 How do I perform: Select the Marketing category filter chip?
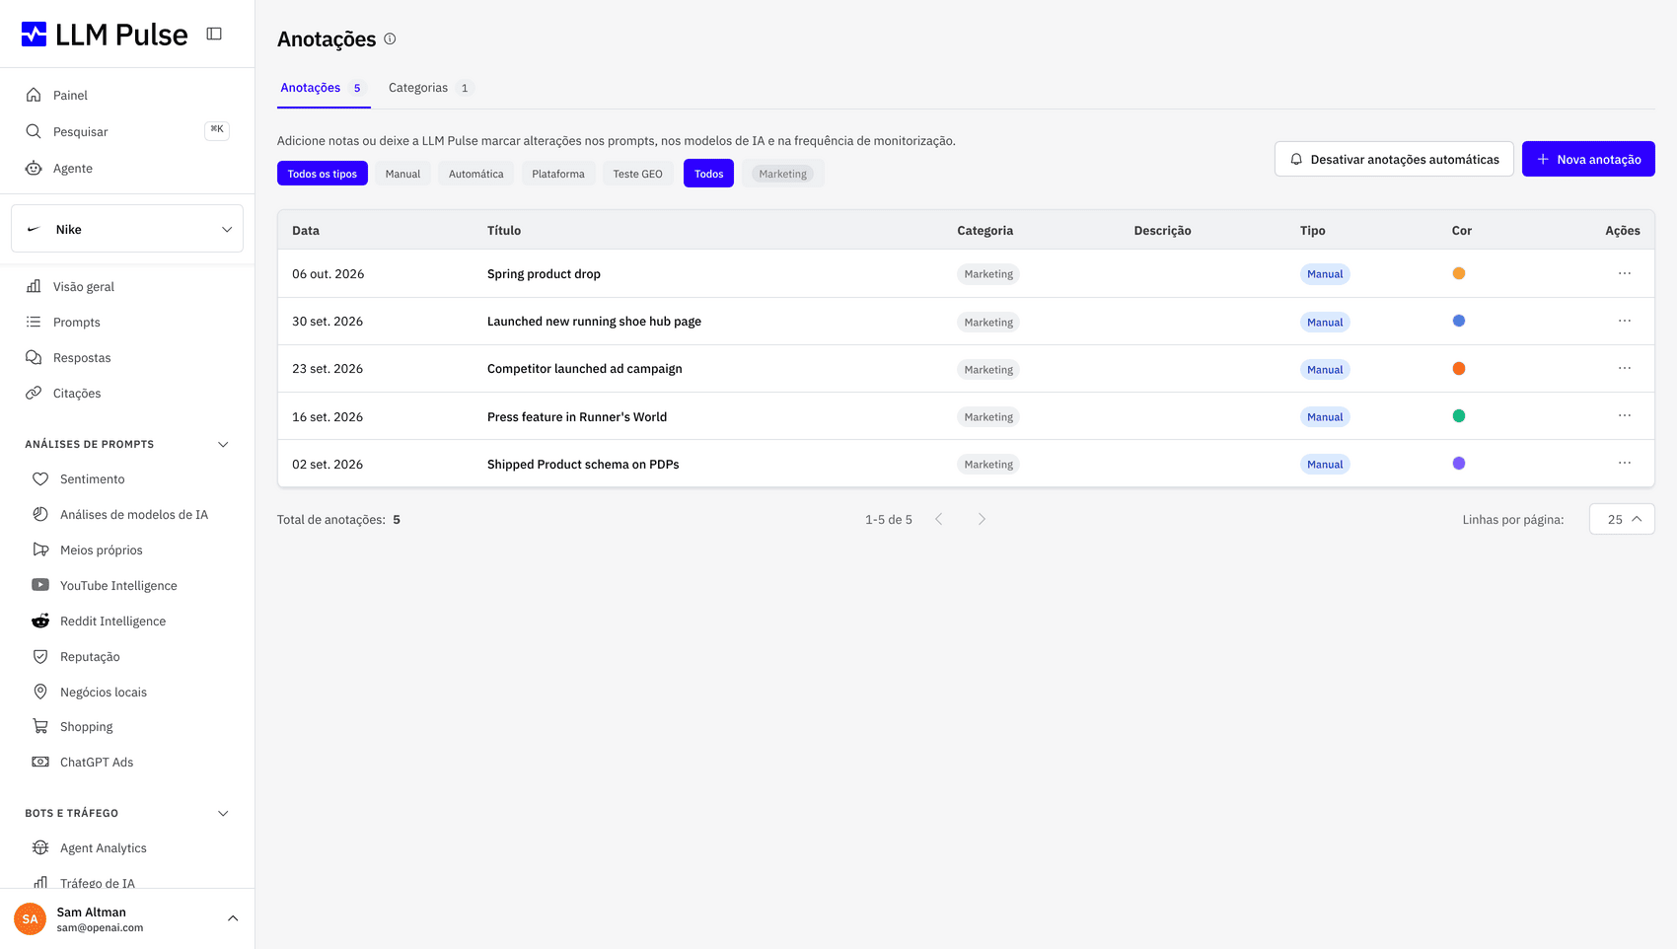(783, 174)
